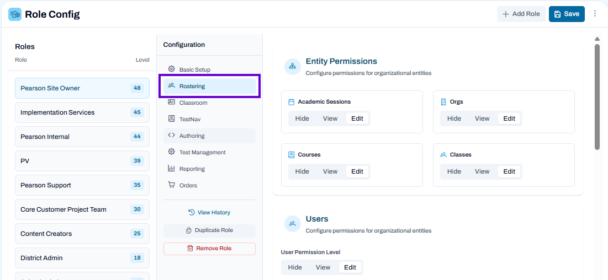Click the Courses book icon
Image resolution: width=608 pixels, height=280 pixels.
292,154
